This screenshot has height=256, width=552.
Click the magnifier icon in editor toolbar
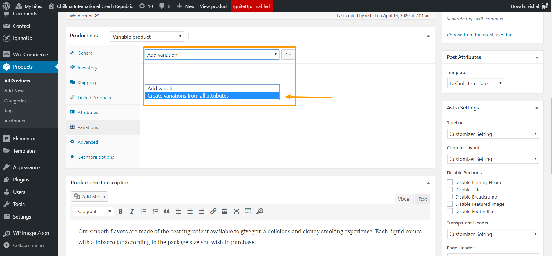click(x=260, y=211)
